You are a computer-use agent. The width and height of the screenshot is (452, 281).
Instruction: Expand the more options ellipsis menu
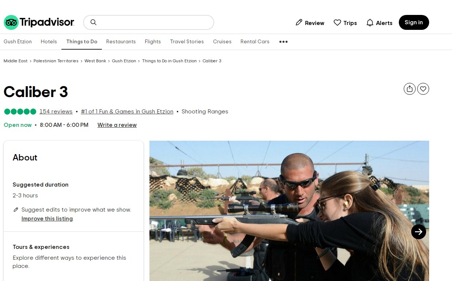coord(283,42)
